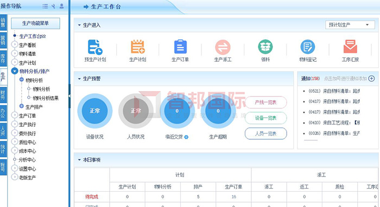Click the 生产订单 待完成 count 16
The image size is (380, 207).
tap(233, 197)
